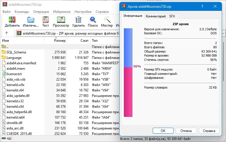Click the aida_arc.dll file icon

(4, 128)
